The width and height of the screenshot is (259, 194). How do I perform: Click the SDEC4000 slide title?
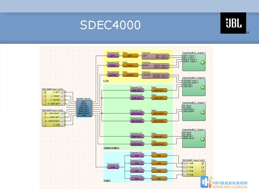pos(110,25)
